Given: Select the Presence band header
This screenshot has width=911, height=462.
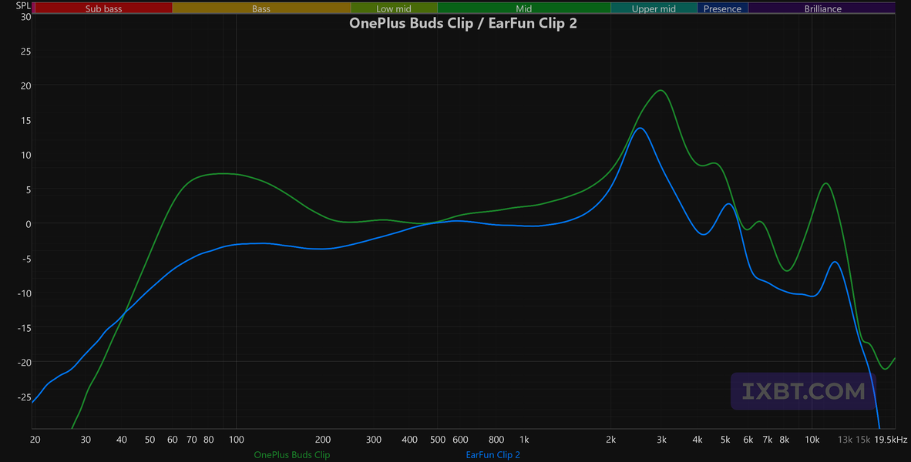Looking at the screenshot, I should pos(722,8).
